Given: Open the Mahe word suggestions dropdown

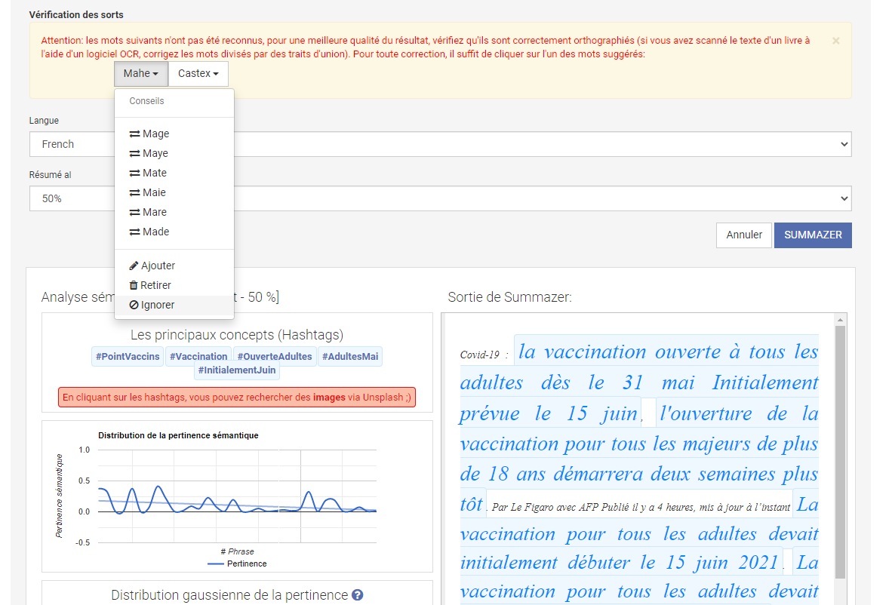Looking at the screenshot, I should pyautogui.click(x=140, y=74).
